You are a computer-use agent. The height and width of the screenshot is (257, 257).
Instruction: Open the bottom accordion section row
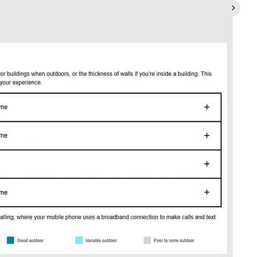[110, 193]
